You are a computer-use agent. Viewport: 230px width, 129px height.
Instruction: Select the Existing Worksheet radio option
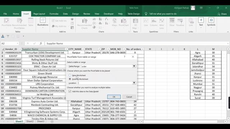coord(70,79)
